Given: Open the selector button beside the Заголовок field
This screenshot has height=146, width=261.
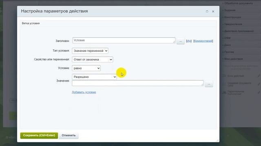Looking at the screenshot, I should click(x=180, y=41).
